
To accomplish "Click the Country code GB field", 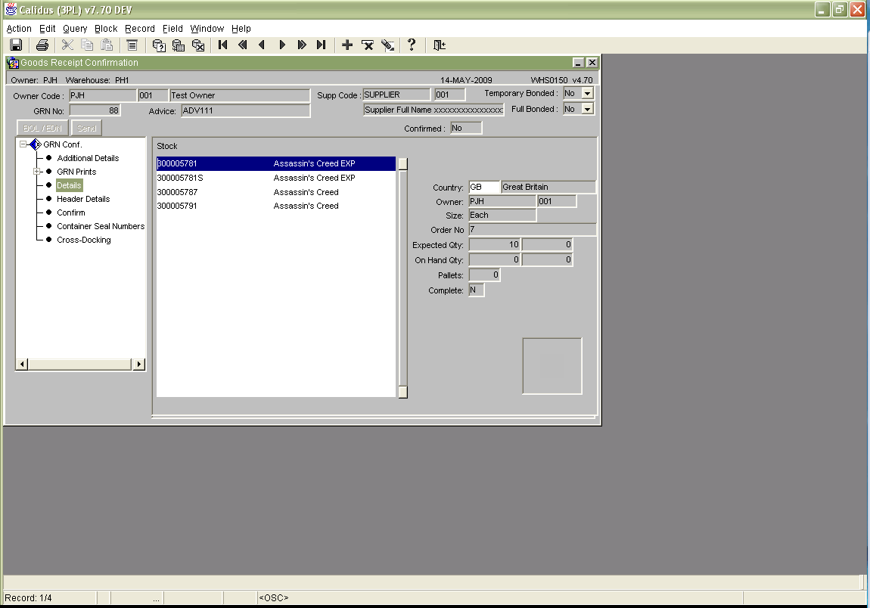I will click(x=484, y=187).
